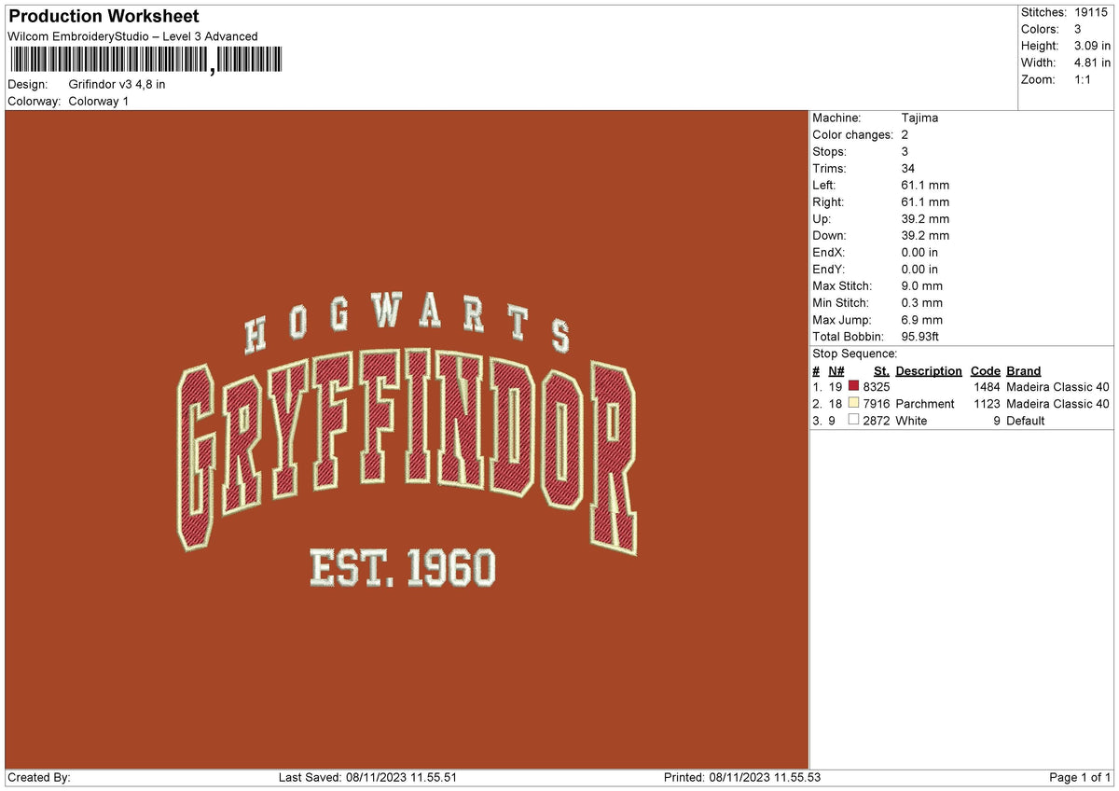This screenshot has width=1119, height=791.
Task: Click the Color changes row label
Action: coord(853,134)
